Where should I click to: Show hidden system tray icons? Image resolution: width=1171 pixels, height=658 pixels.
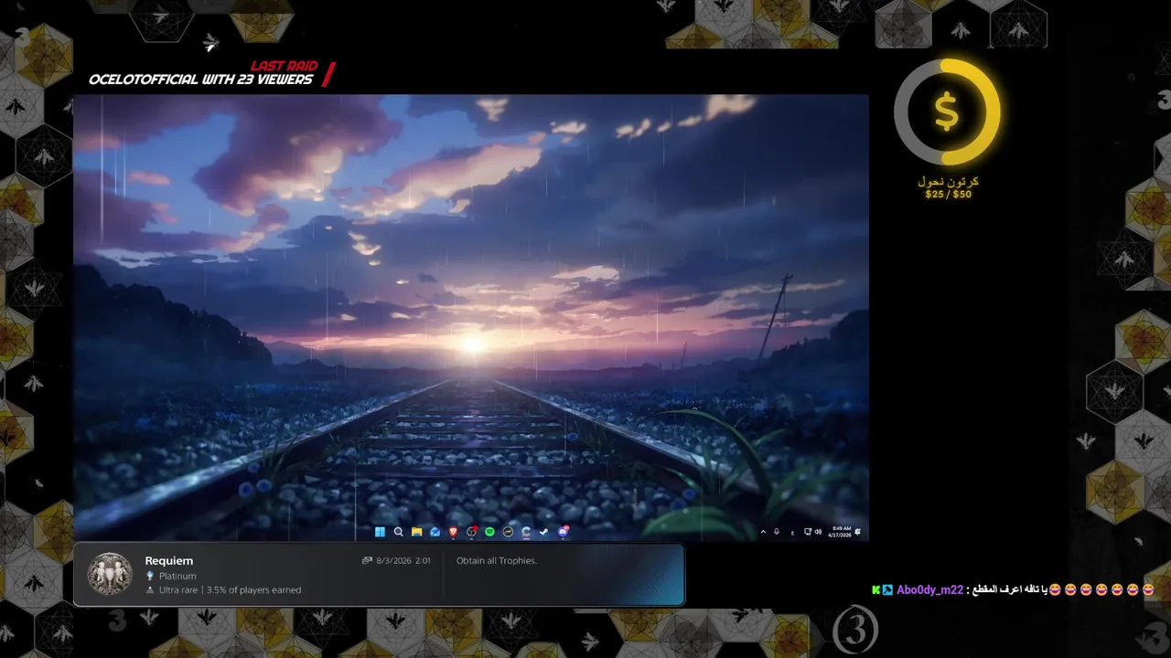(x=763, y=531)
